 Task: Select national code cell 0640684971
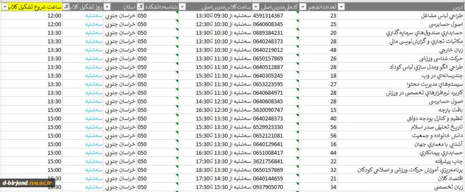275,93
